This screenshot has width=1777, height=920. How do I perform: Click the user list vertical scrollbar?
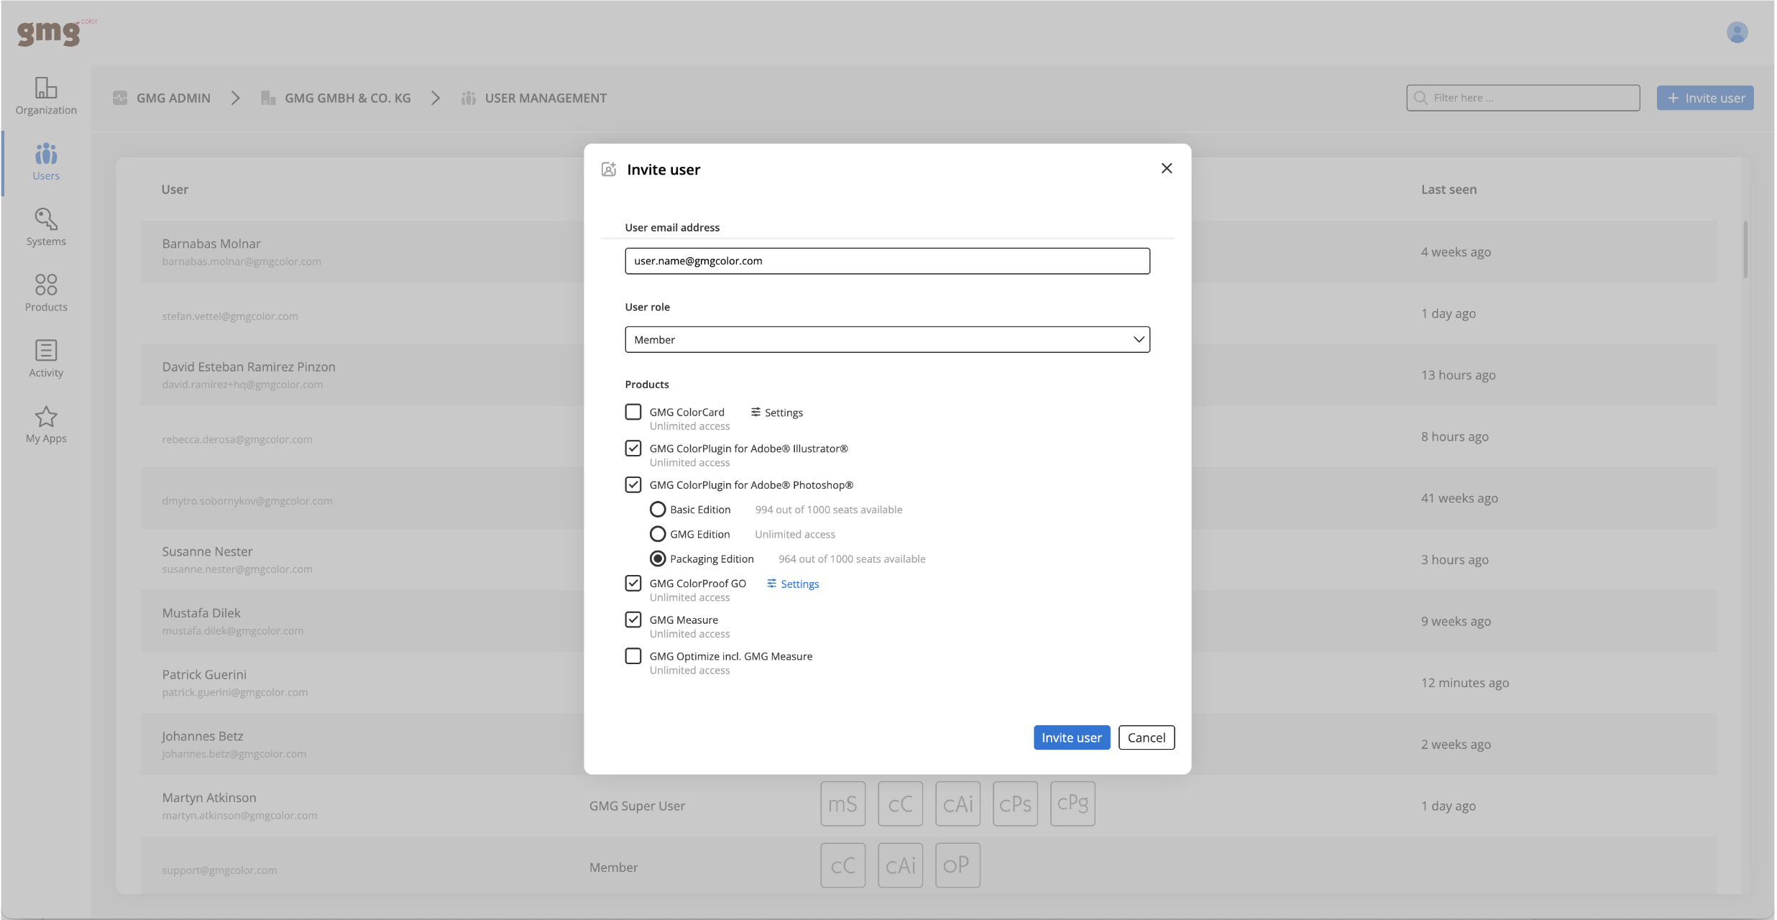tap(1745, 249)
